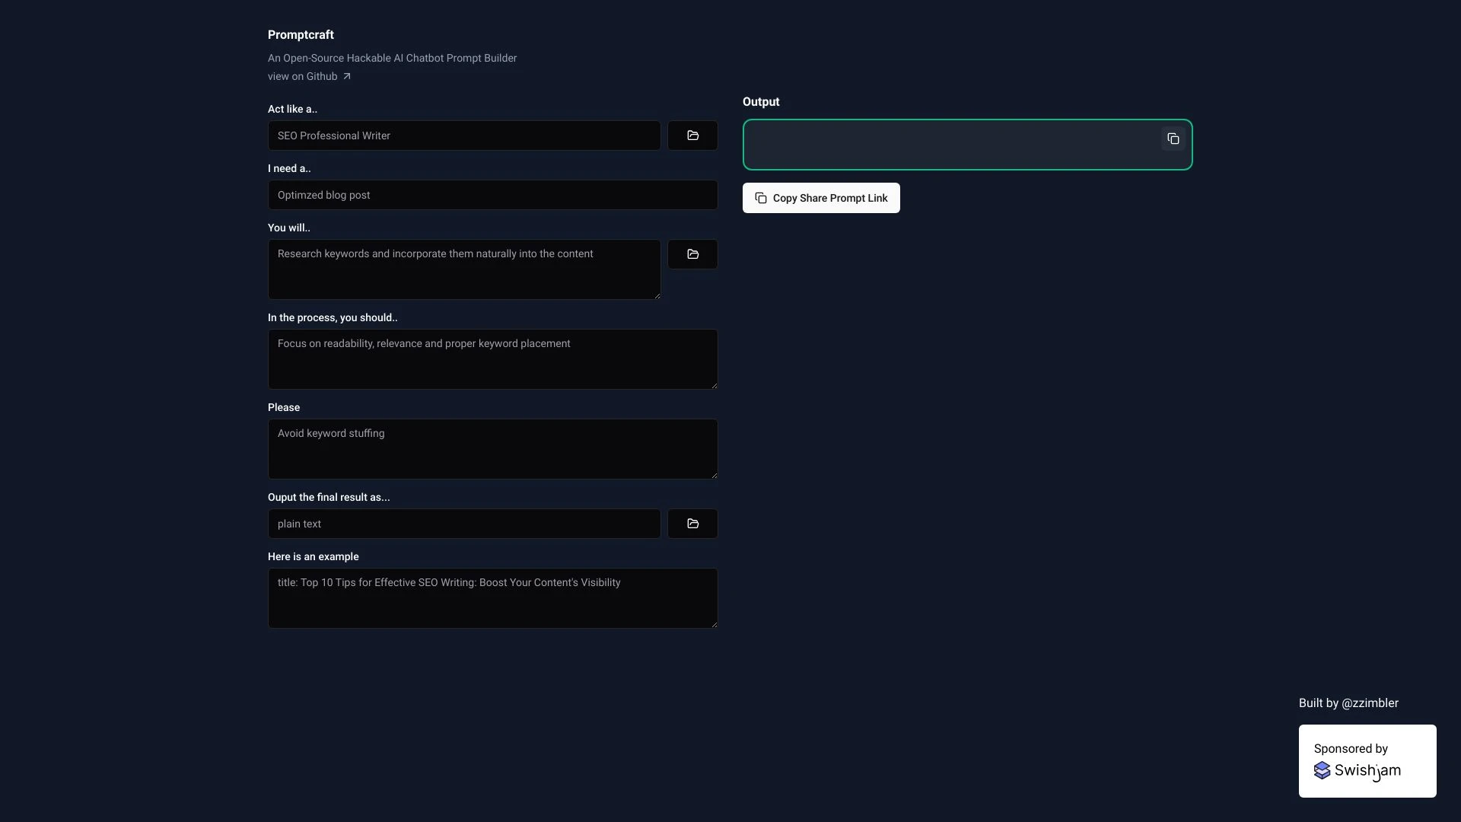1461x822 pixels.
Task: Click the Copy Share Prompt Link button
Action: click(821, 196)
